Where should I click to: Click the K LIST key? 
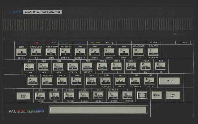(x=135, y=81)
